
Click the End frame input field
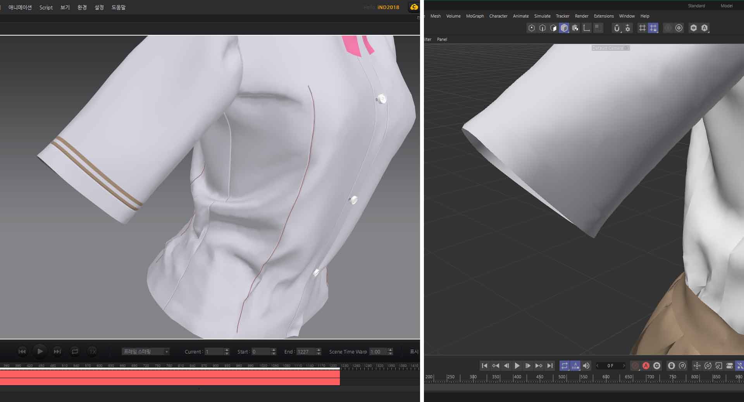[x=306, y=352]
